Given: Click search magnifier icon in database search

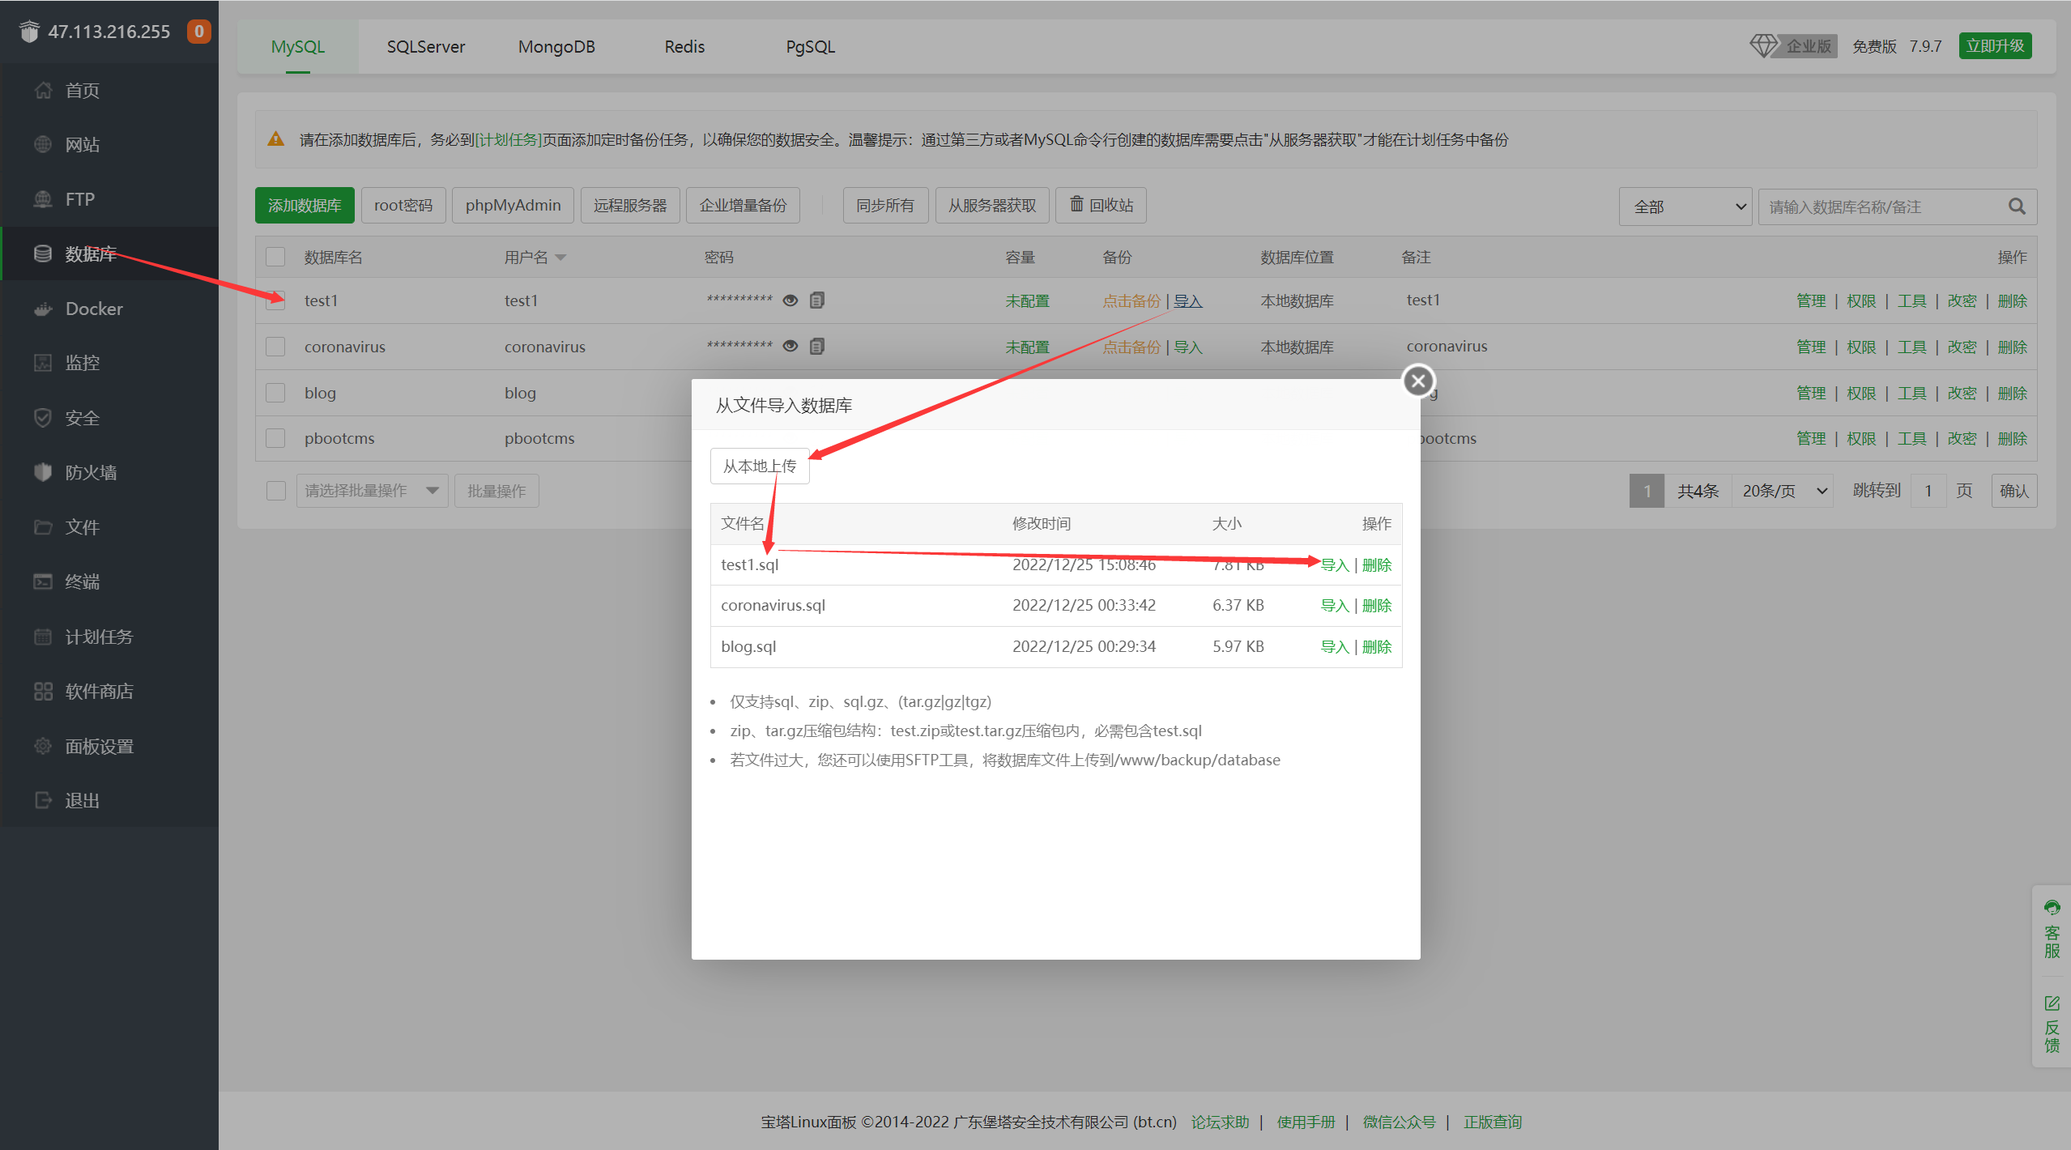Looking at the screenshot, I should 2017,207.
